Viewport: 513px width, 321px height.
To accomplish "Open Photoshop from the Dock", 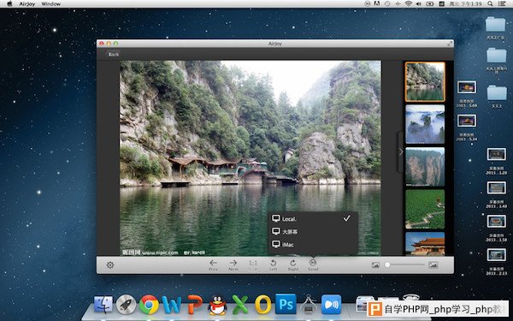I will (x=286, y=304).
